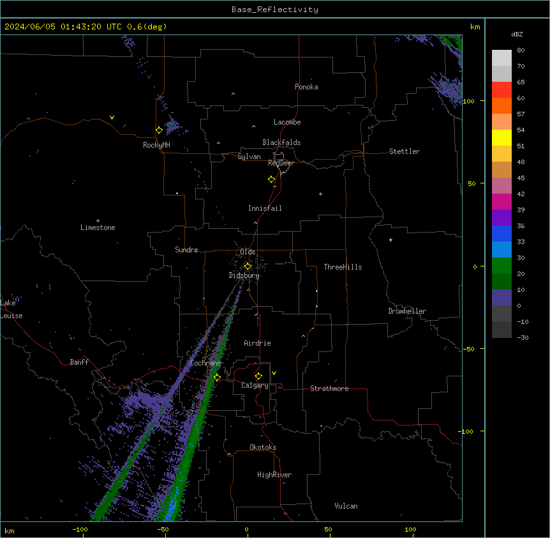Select the Okotoks label
The width and height of the screenshot is (550, 538).
tap(263, 447)
